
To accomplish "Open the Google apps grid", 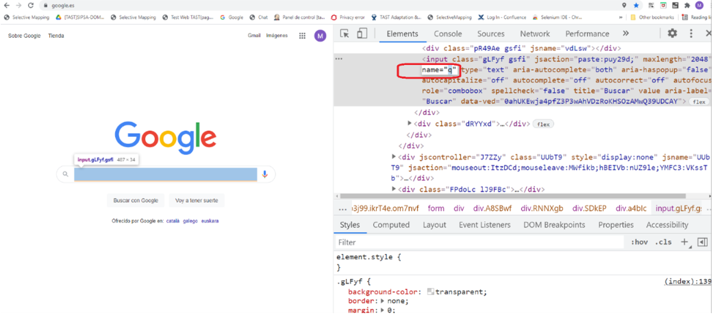I will coord(302,36).
